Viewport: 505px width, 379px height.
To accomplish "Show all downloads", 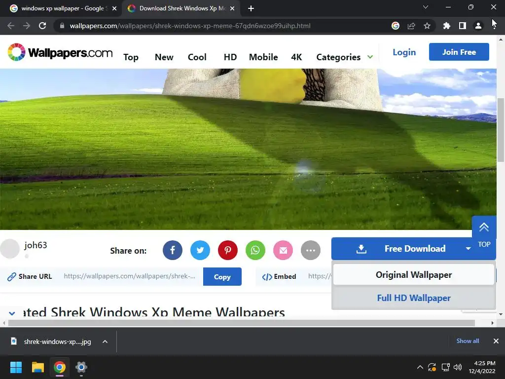I will pos(468,341).
